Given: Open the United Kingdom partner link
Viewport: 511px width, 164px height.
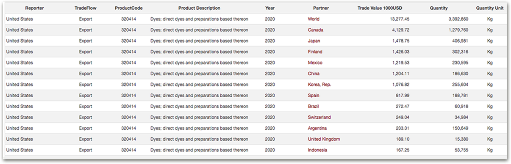Looking at the screenshot, I should click(x=324, y=139).
